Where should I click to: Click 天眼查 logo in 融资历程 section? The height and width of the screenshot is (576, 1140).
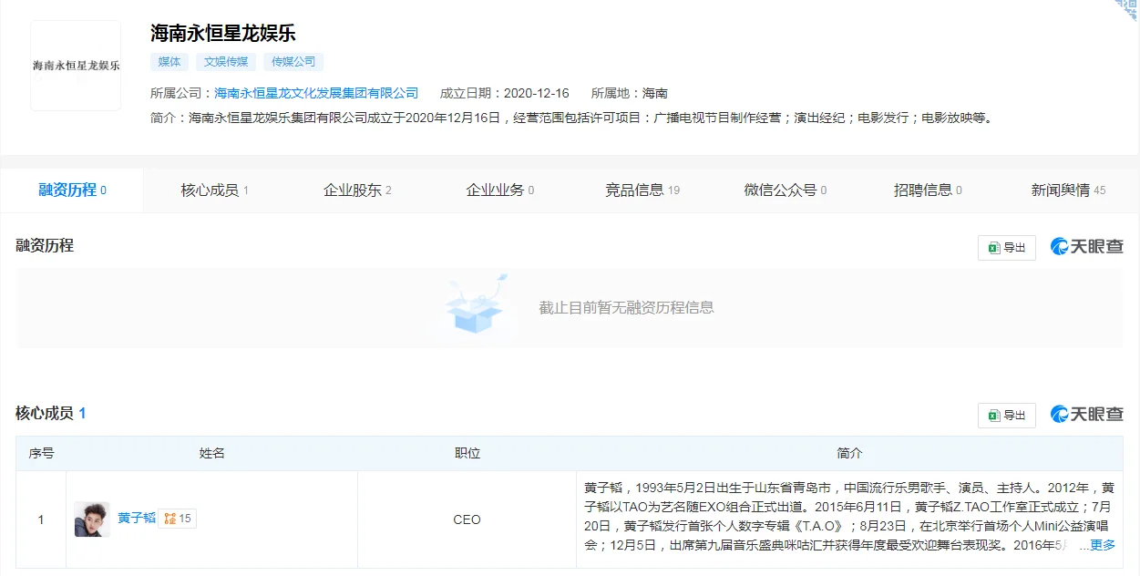pos(1087,247)
